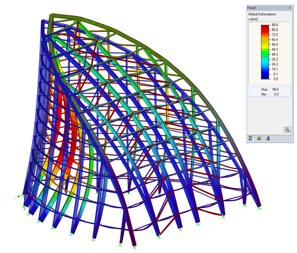The width and height of the screenshot is (297, 253).
Task: Select the 8.1 legend value
Action: 275,74
